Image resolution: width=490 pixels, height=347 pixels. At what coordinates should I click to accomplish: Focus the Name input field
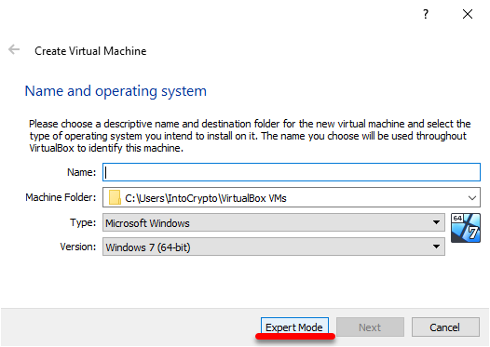pos(292,172)
